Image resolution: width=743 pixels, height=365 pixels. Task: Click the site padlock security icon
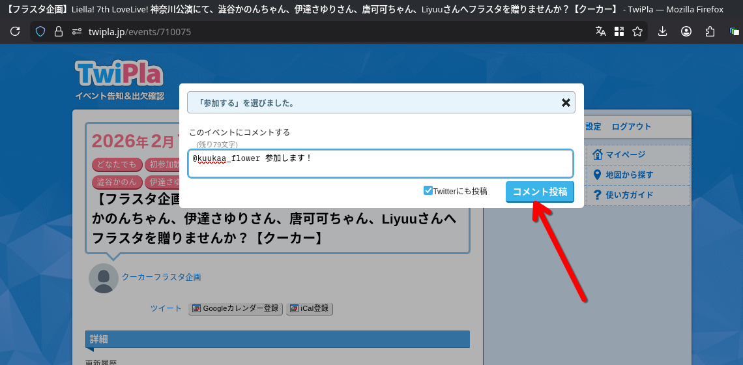pyautogui.click(x=59, y=32)
